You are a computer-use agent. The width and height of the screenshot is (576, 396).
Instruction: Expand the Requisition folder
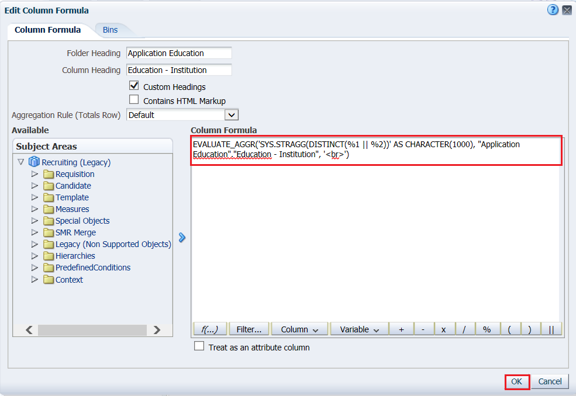35,174
